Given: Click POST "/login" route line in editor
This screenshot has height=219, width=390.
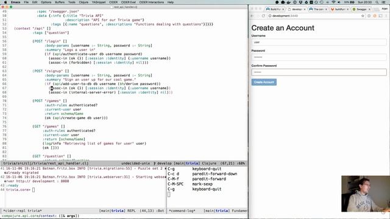Looking at the screenshot, I should (x=50, y=41).
